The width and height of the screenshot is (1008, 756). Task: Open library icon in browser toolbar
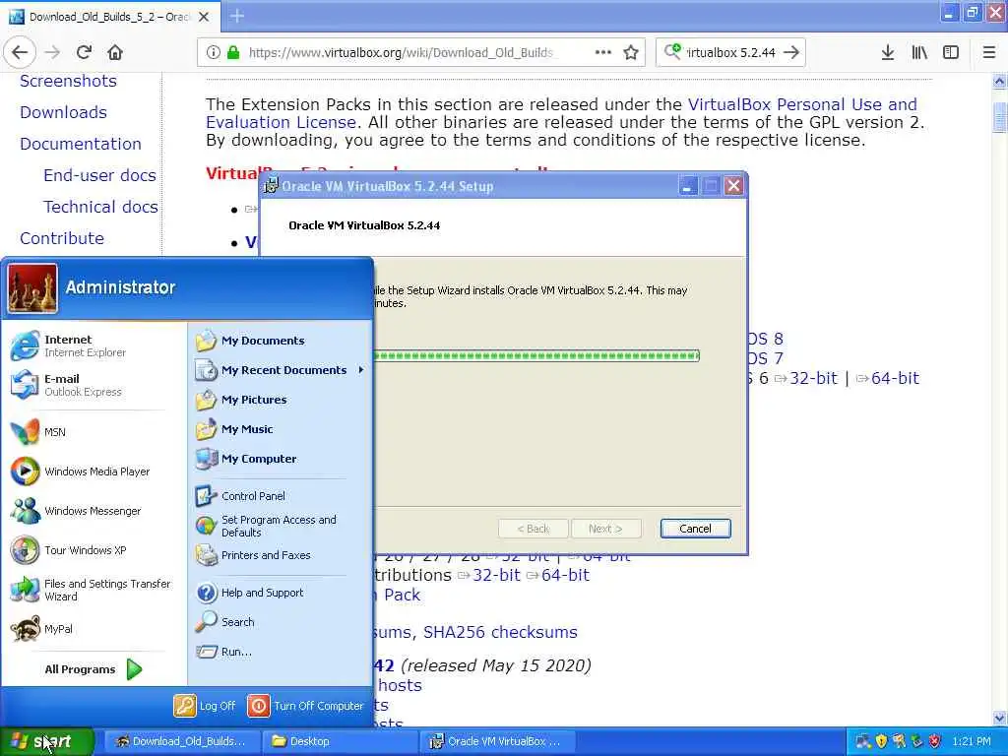[919, 53]
